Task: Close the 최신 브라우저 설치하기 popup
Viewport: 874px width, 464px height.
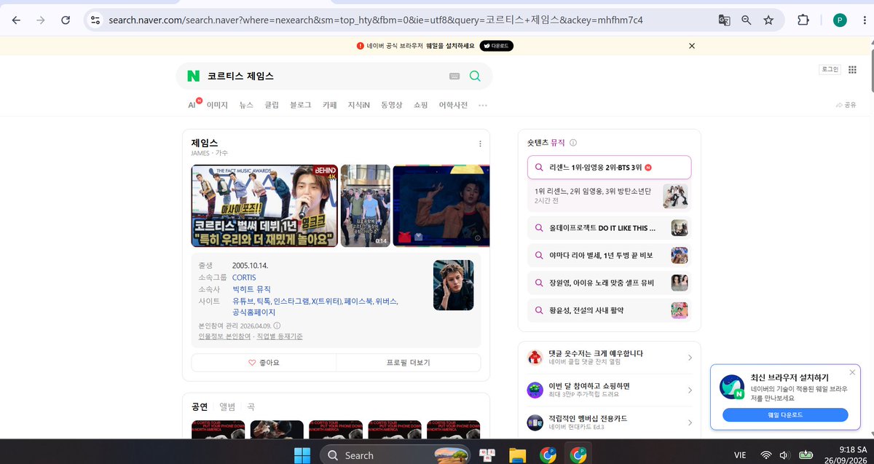Action: click(852, 372)
